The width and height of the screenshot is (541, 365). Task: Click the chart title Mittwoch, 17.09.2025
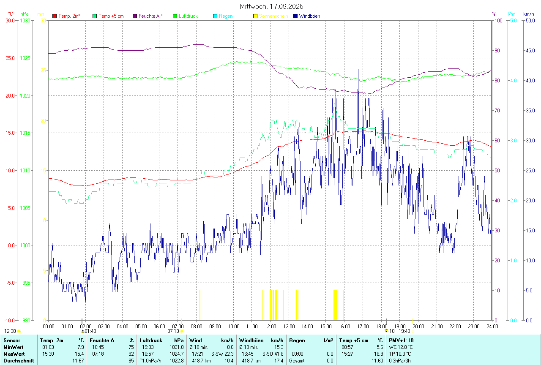point(271,6)
